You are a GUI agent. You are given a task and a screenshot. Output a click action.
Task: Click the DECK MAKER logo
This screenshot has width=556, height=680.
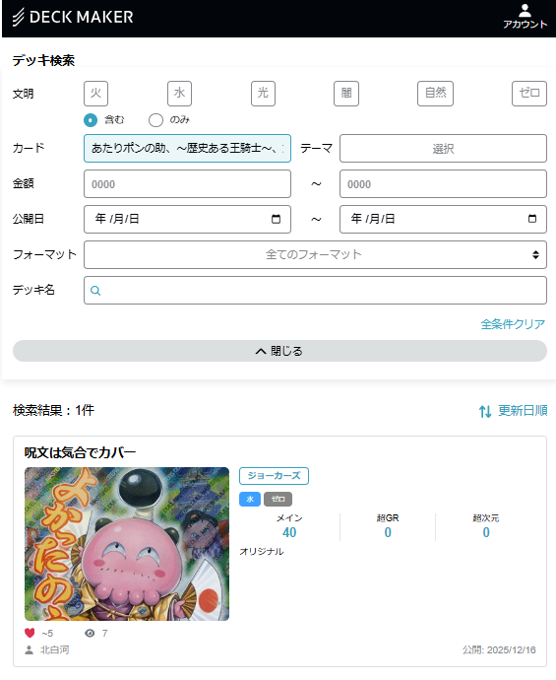coord(73,17)
